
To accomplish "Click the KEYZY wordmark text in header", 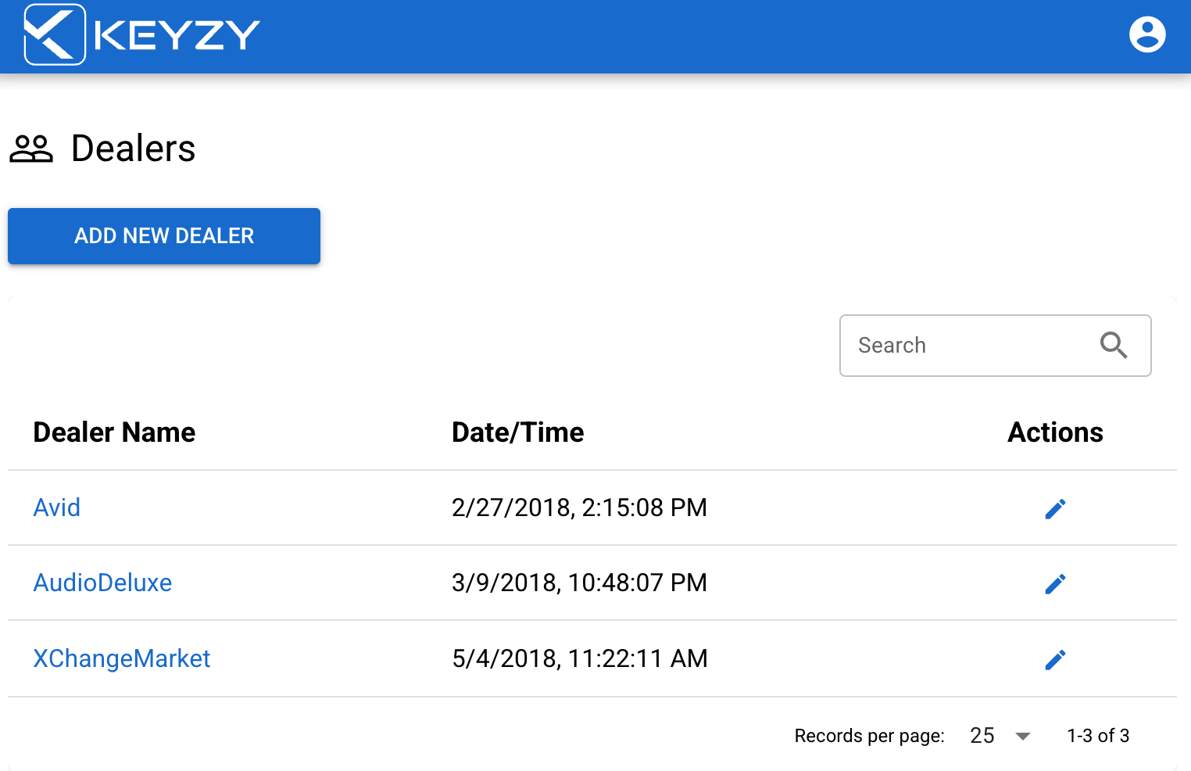I will pos(177,35).
